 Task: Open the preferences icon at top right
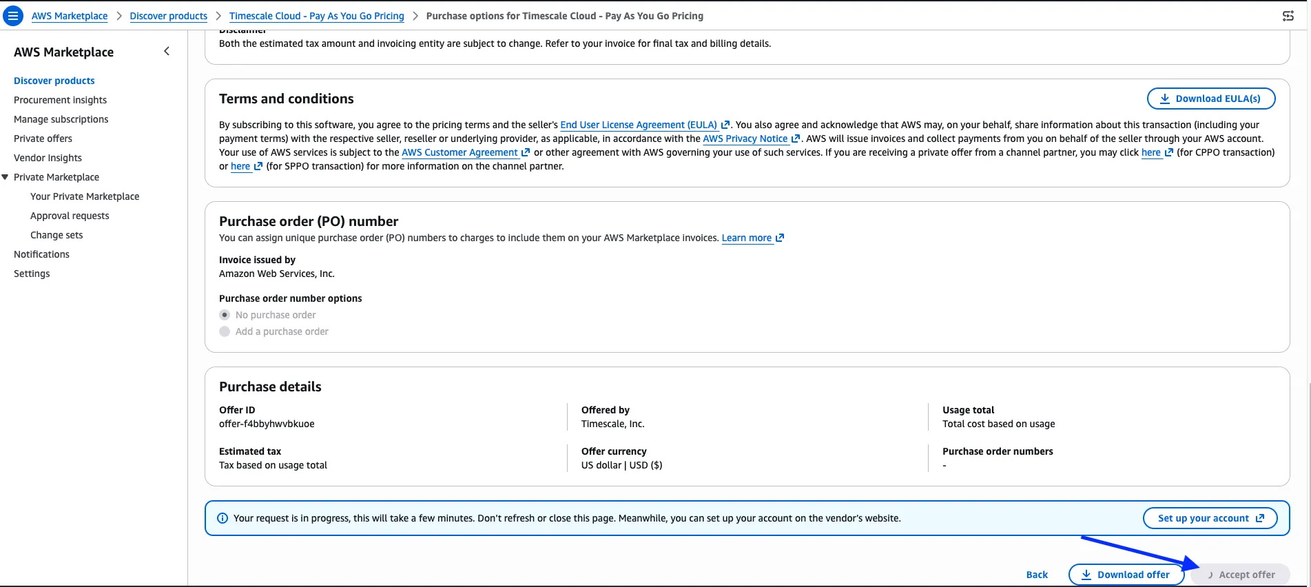click(1288, 16)
